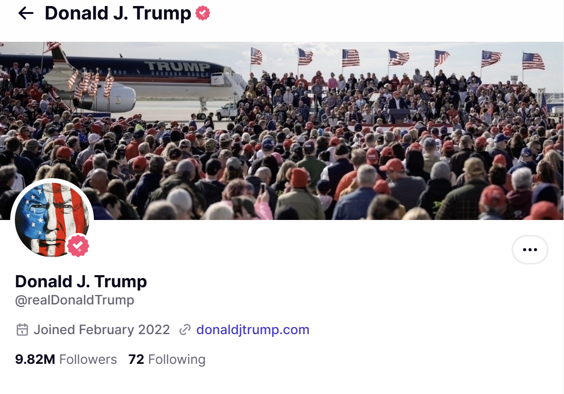This screenshot has height=394, width=564.
Task: Open the rally crowd banner photo
Action: pyautogui.click(x=282, y=131)
